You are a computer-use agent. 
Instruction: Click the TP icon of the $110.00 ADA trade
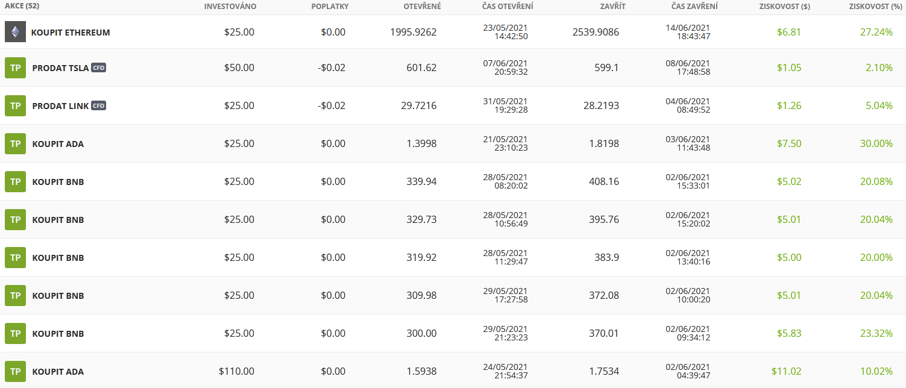coord(15,371)
